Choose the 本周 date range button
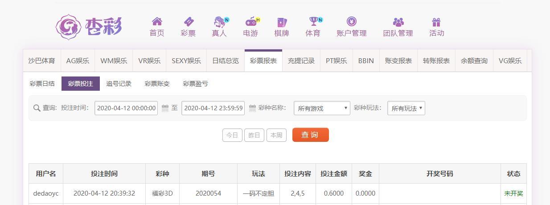 click(x=276, y=135)
